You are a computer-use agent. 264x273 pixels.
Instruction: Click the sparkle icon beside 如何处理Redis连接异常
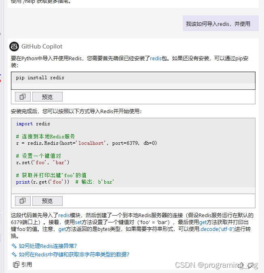(x=14, y=246)
